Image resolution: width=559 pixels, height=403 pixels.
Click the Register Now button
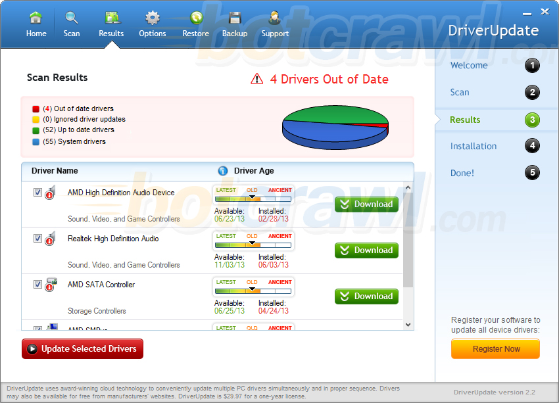[x=495, y=349]
